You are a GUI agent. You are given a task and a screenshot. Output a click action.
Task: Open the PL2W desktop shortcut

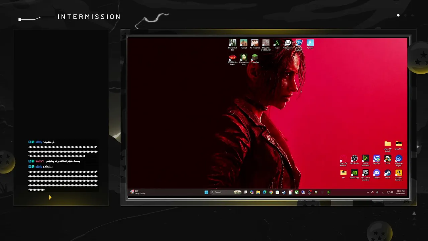(x=388, y=160)
